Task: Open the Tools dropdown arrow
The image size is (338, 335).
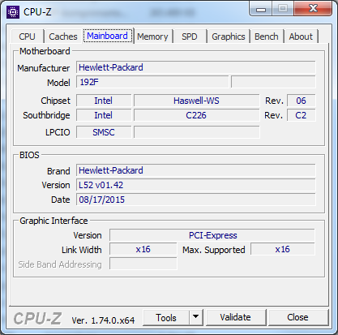Action: click(196, 317)
